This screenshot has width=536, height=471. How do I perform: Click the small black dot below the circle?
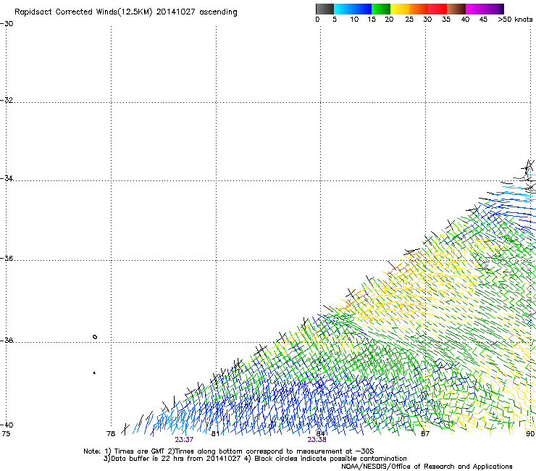[94, 372]
